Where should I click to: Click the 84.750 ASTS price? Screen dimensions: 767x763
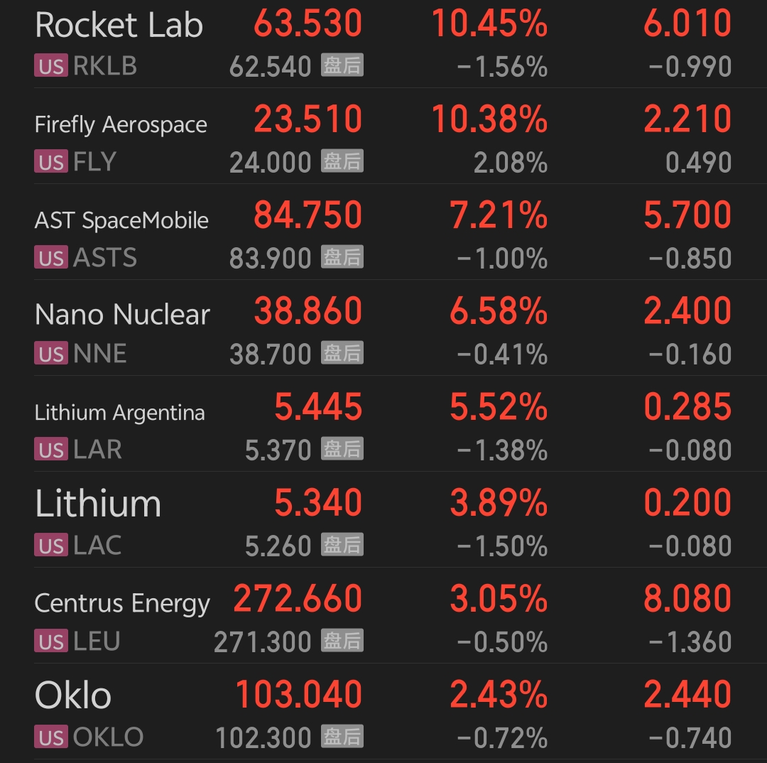pos(308,215)
